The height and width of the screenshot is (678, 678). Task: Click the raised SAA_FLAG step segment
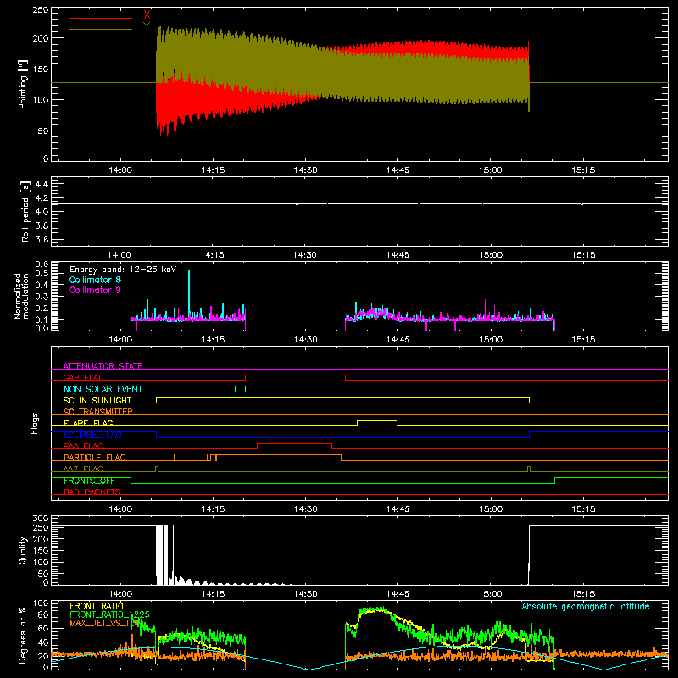tap(294, 443)
